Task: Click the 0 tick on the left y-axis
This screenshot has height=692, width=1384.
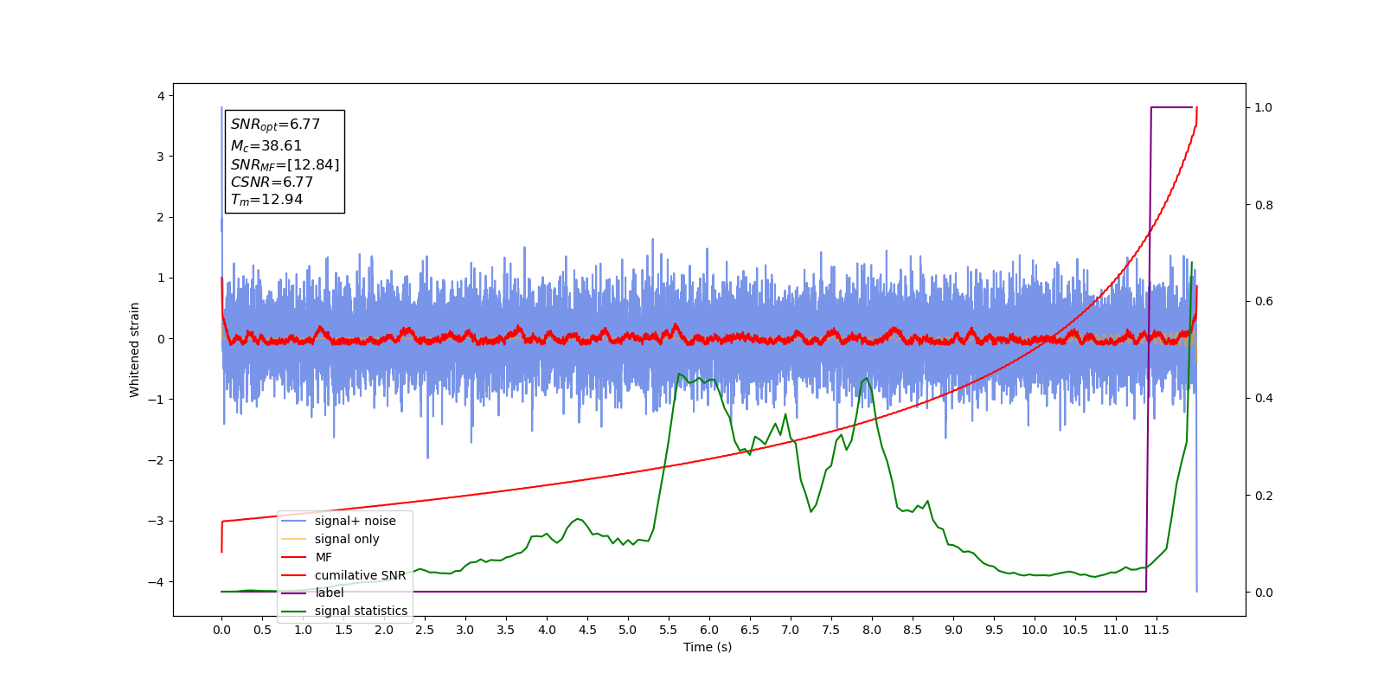Action: (161, 339)
